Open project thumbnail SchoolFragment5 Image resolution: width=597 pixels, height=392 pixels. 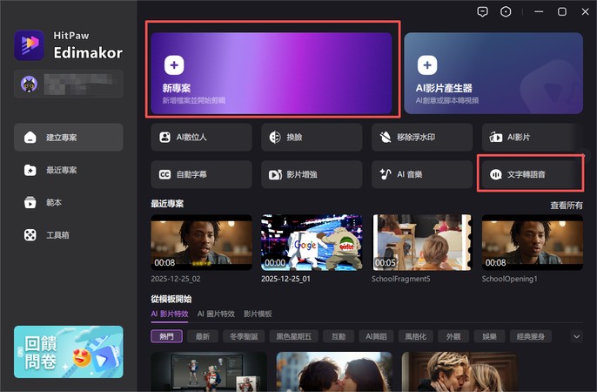click(x=422, y=242)
